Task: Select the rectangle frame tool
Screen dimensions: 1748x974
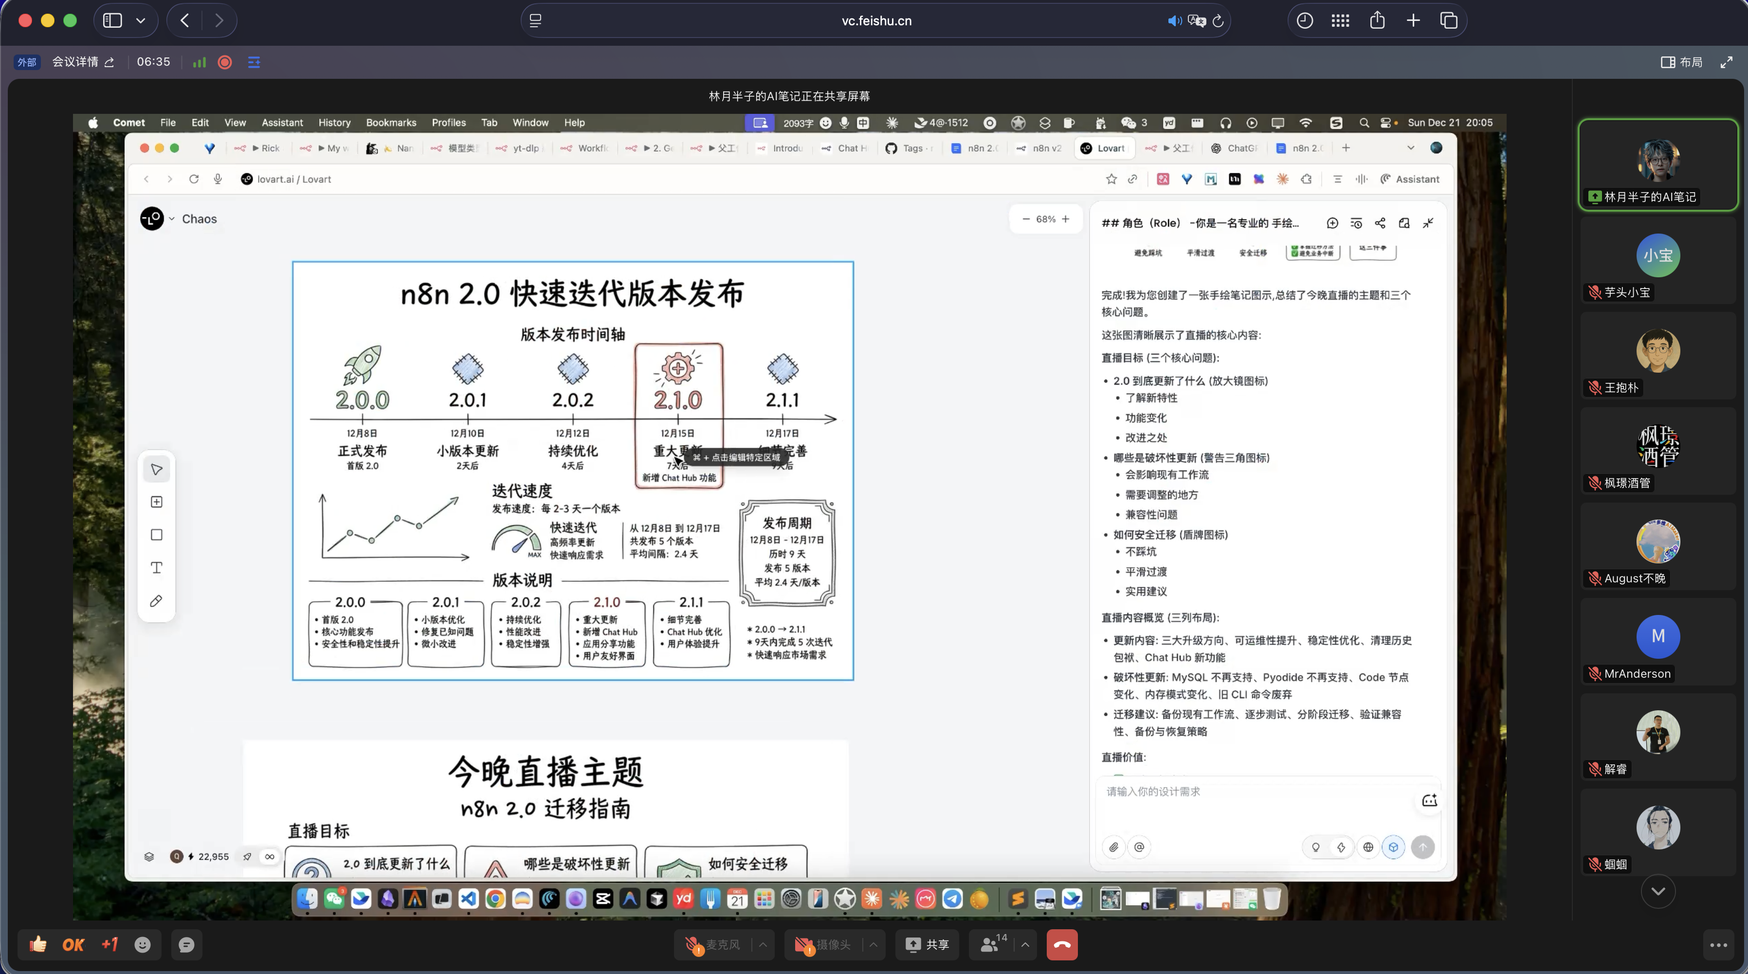Action: point(156,535)
